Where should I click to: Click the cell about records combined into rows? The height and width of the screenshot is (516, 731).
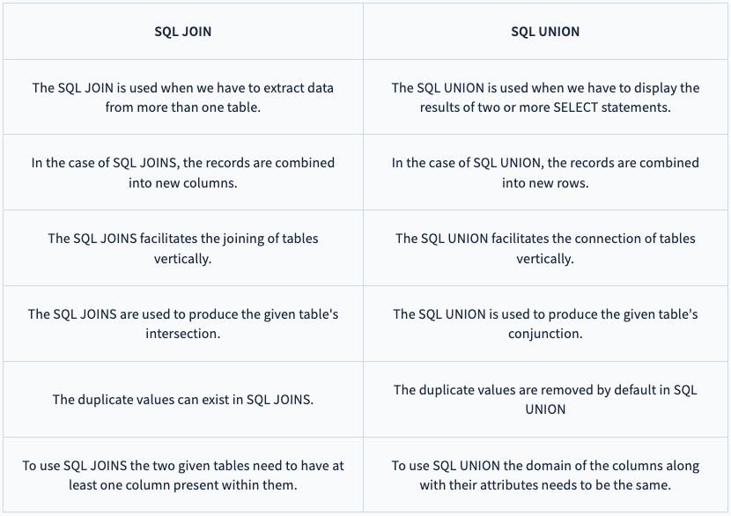(x=545, y=173)
